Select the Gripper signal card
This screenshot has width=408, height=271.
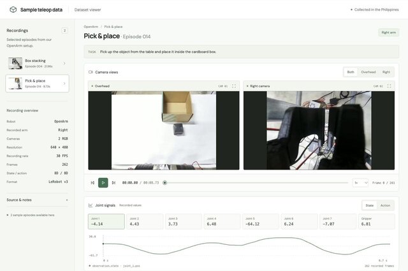pyautogui.click(x=377, y=221)
